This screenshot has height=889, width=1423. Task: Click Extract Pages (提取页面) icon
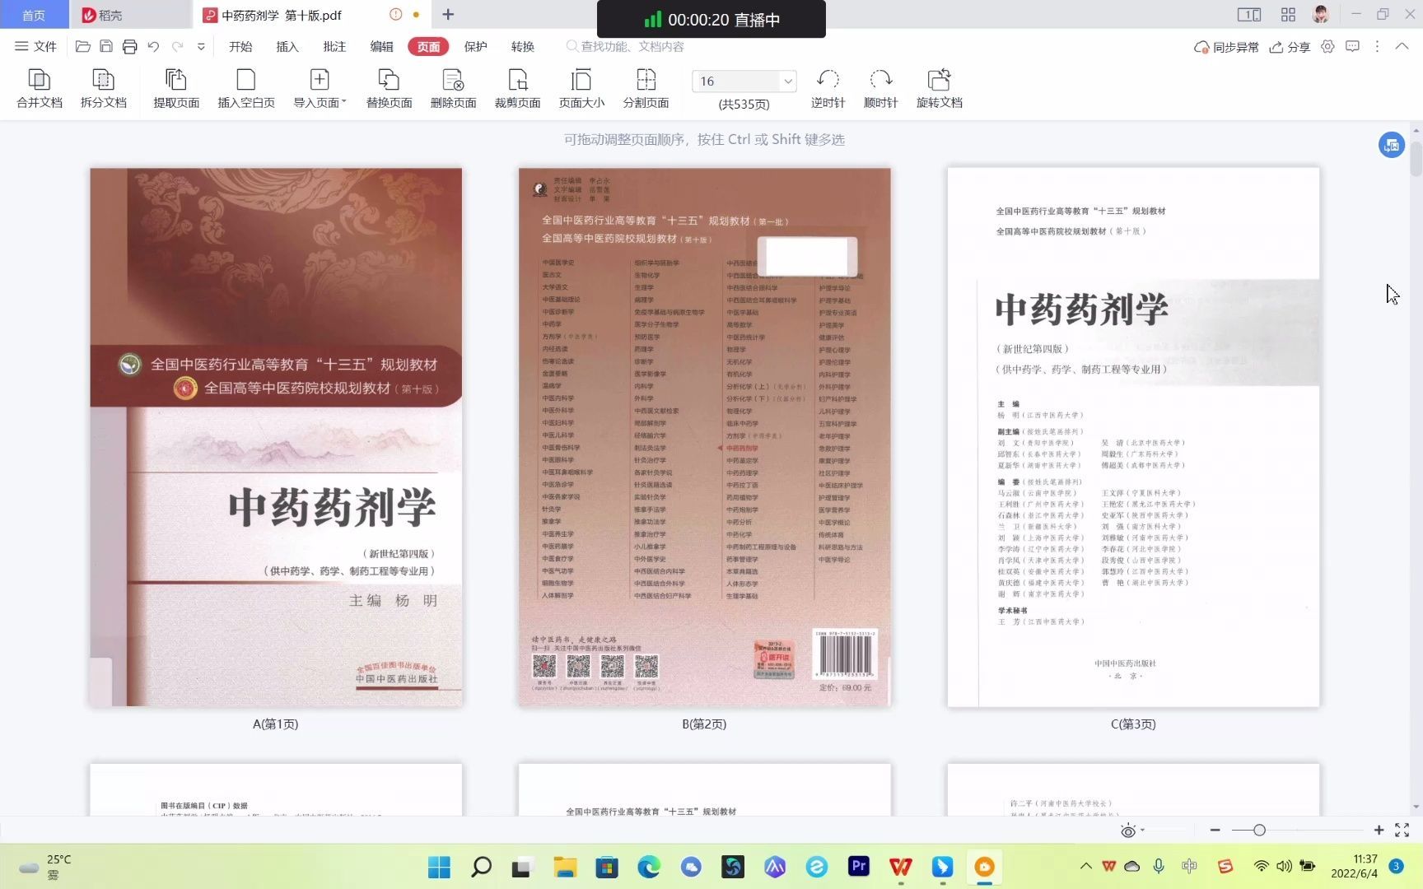176,88
